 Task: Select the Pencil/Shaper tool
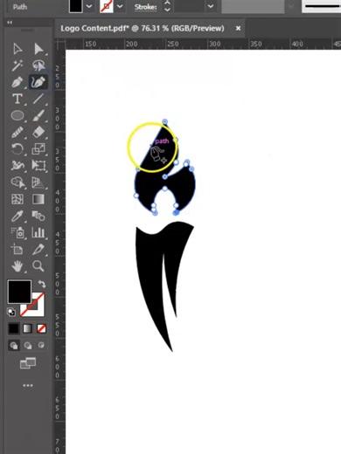click(17, 133)
